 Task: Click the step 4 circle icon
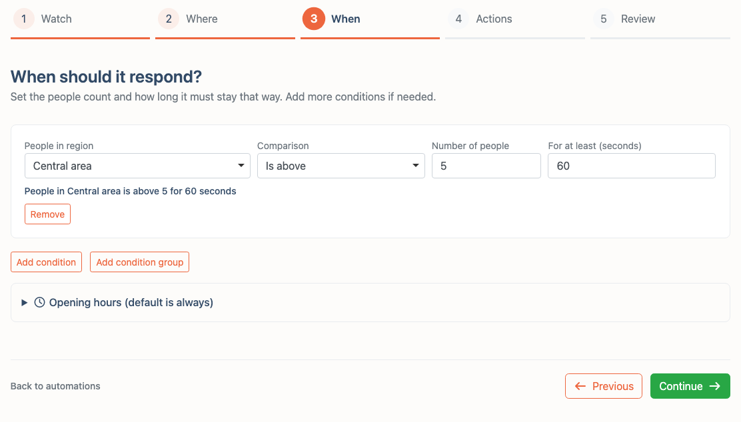[458, 19]
